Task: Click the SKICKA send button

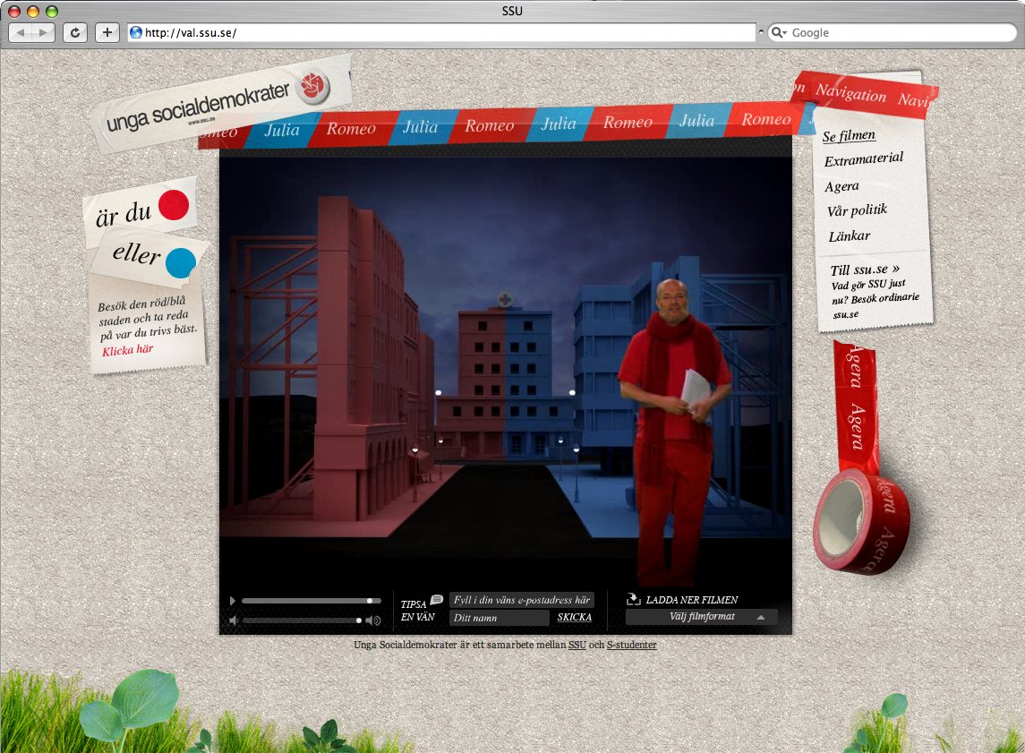Action: (575, 617)
